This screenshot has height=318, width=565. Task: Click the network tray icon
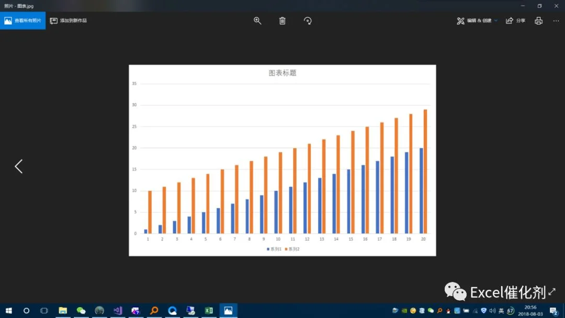click(475, 311)
